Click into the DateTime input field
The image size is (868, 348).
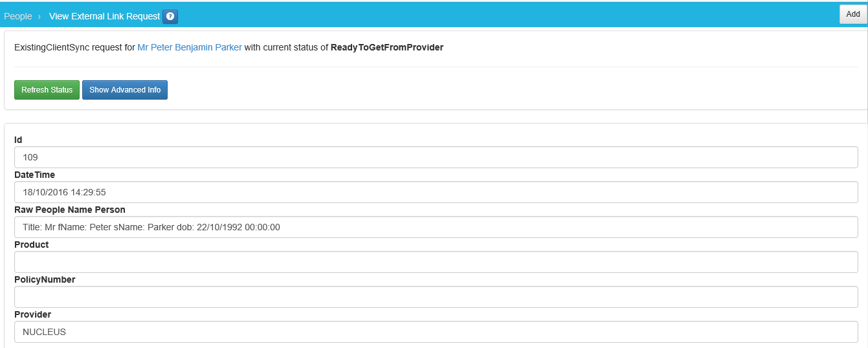pyautogui.click(x=436, y=192)
